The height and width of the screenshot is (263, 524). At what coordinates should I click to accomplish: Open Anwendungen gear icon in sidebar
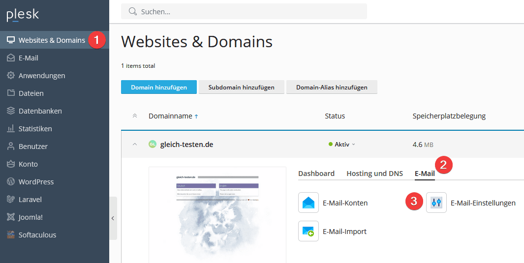[11, 76]
